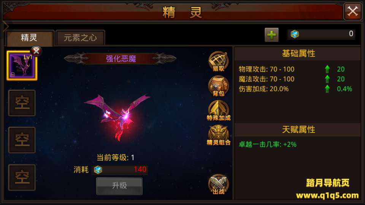Open the 猎取 capture cage icon
Image resolution: width=365 pixels, height=205 pixels.
click(218, 61)
